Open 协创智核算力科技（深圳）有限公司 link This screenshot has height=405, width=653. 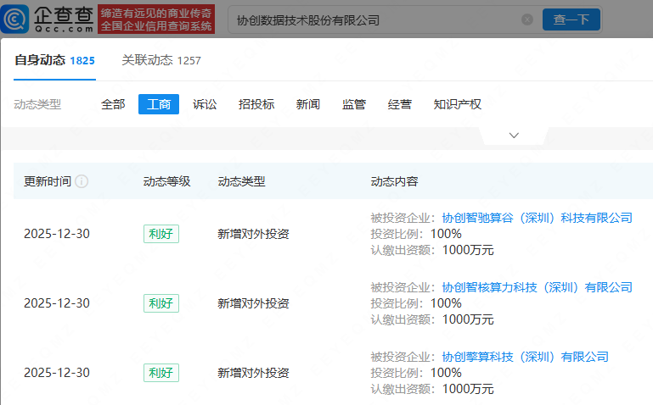537,287
